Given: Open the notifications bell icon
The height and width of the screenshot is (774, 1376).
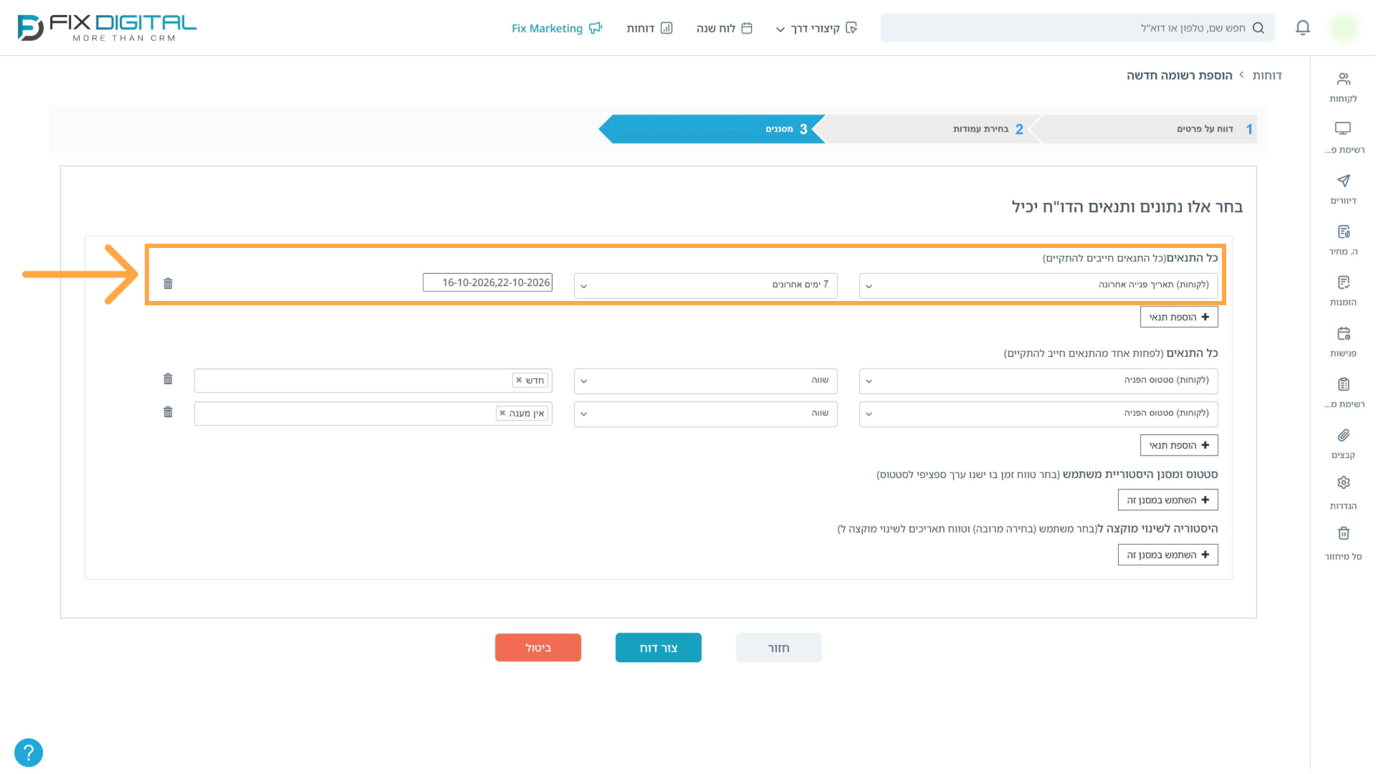Looking at the screenshot, I should pos(1303,28).
